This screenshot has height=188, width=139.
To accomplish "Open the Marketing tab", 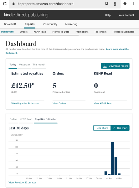I will pyautogui.click(x=71, y=24).
